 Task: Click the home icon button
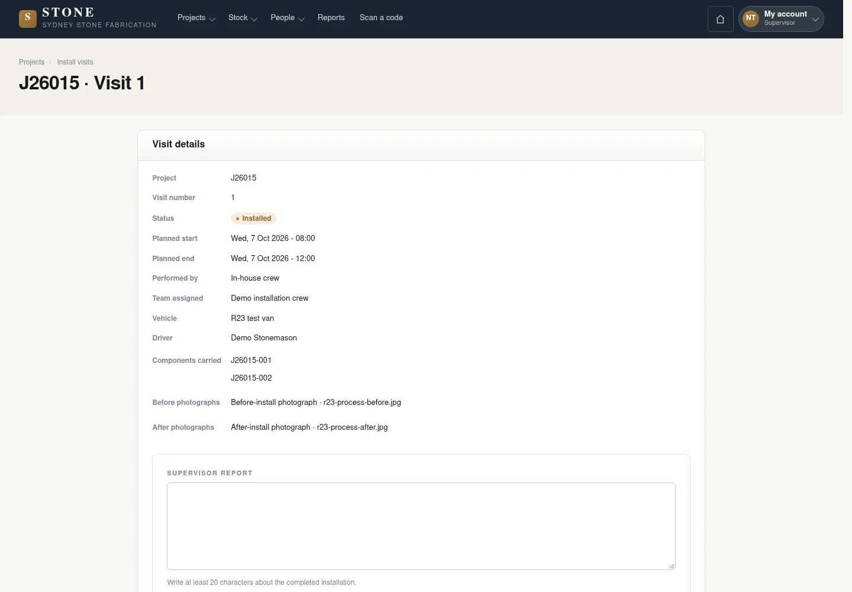pos(720,19)
